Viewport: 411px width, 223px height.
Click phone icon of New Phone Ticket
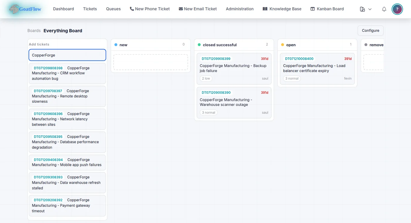(x=132, y=9)
